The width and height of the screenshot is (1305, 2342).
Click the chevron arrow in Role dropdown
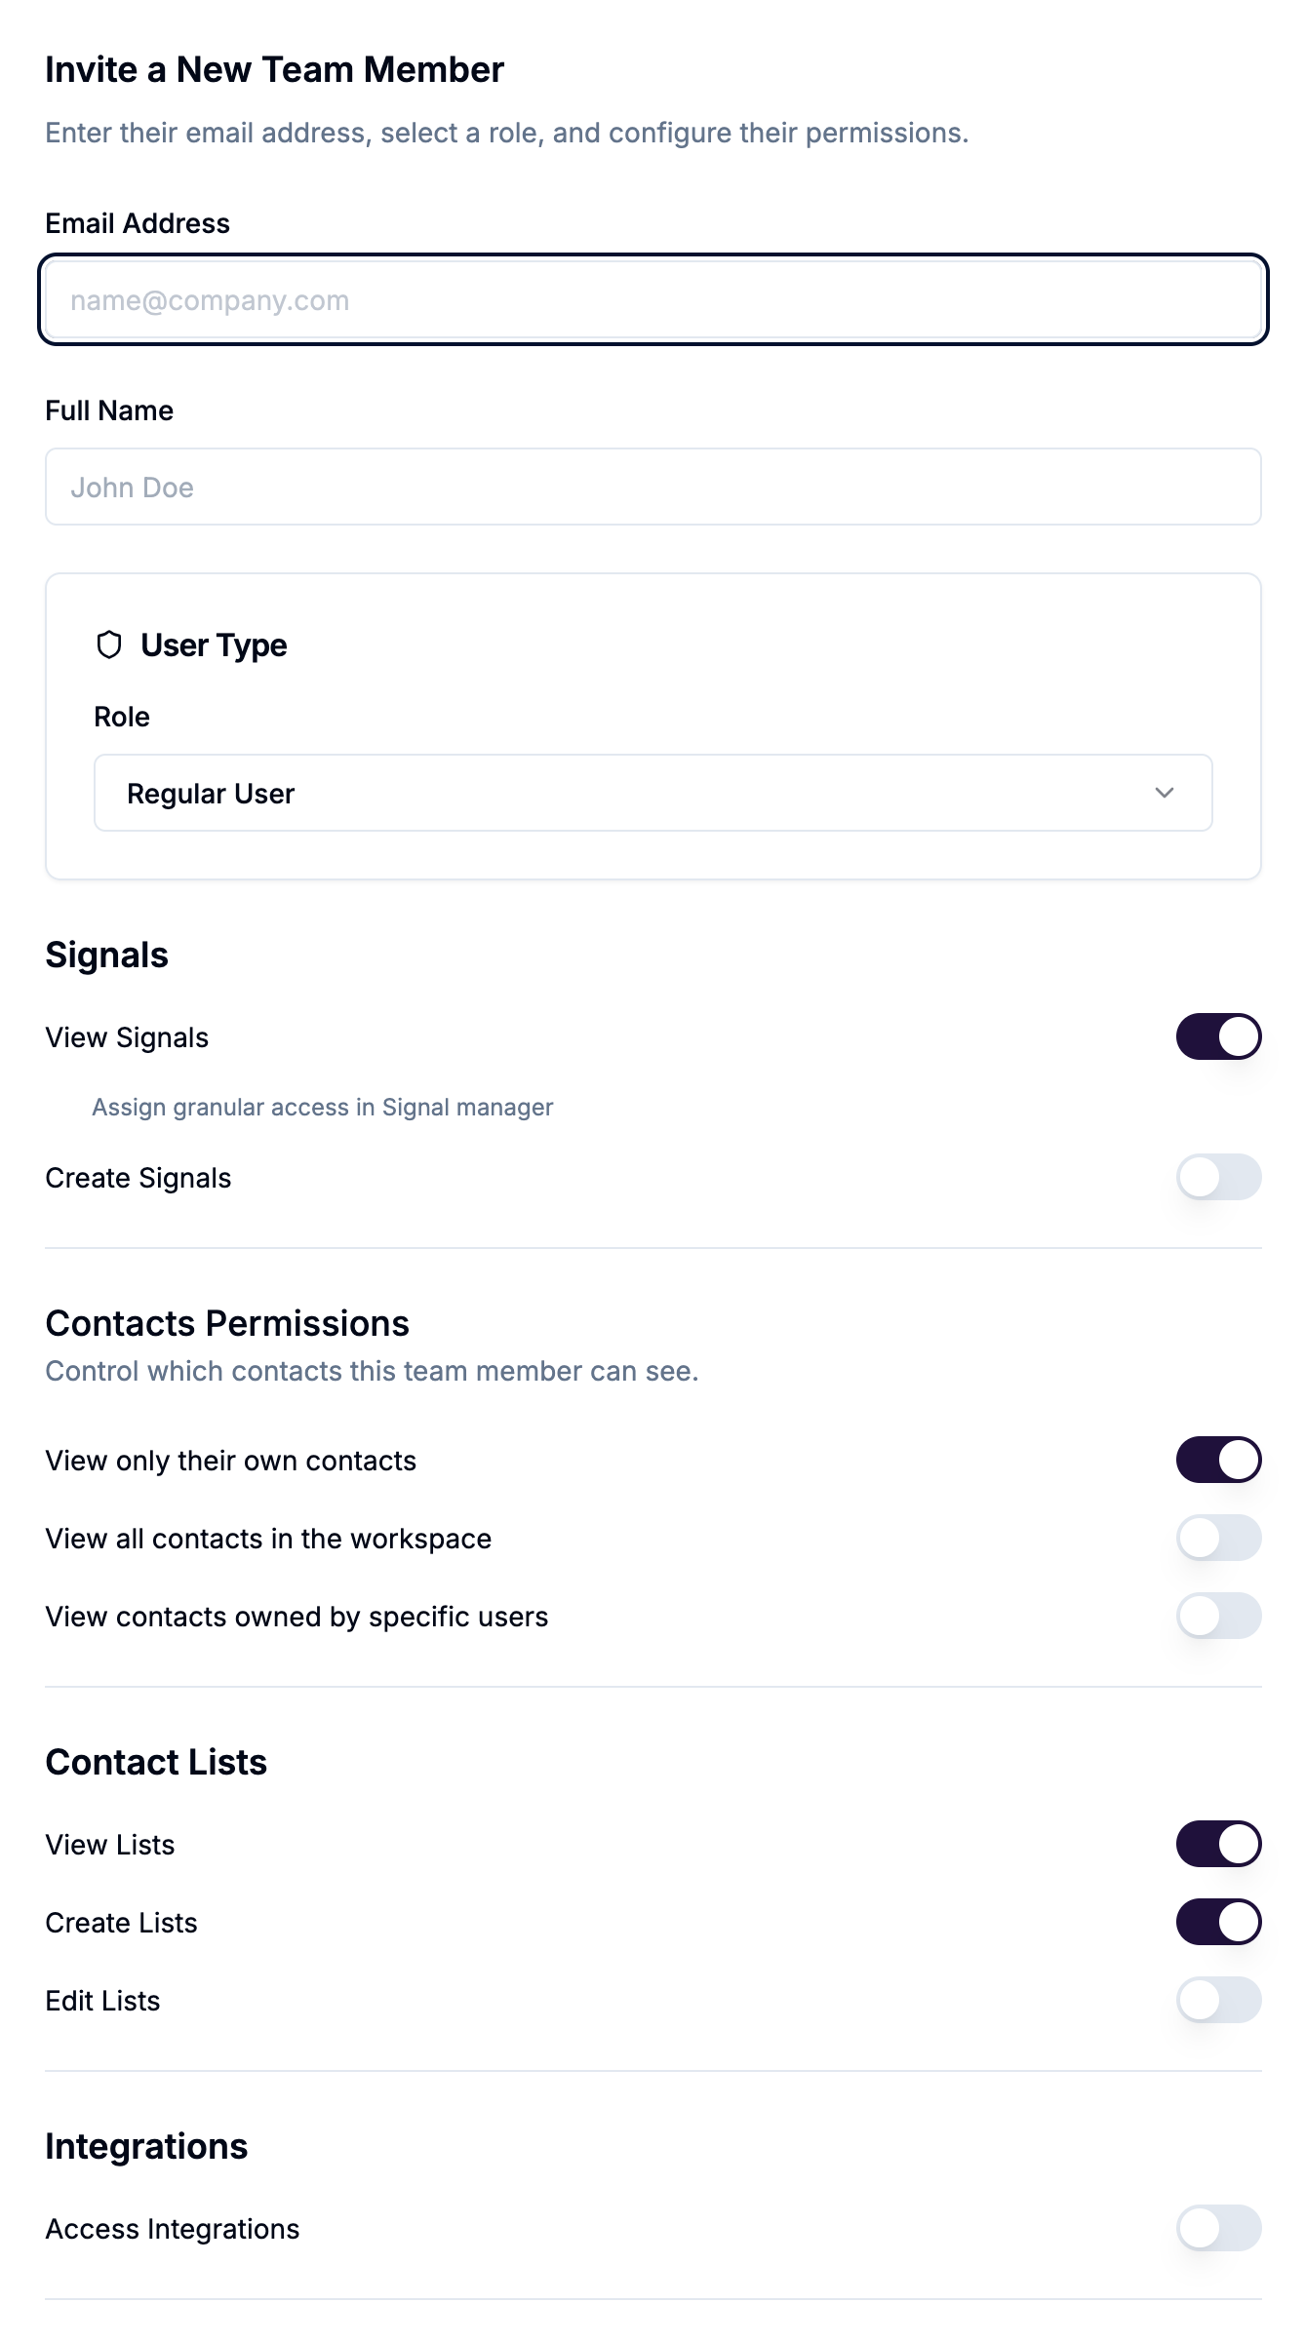point(1164,793)
